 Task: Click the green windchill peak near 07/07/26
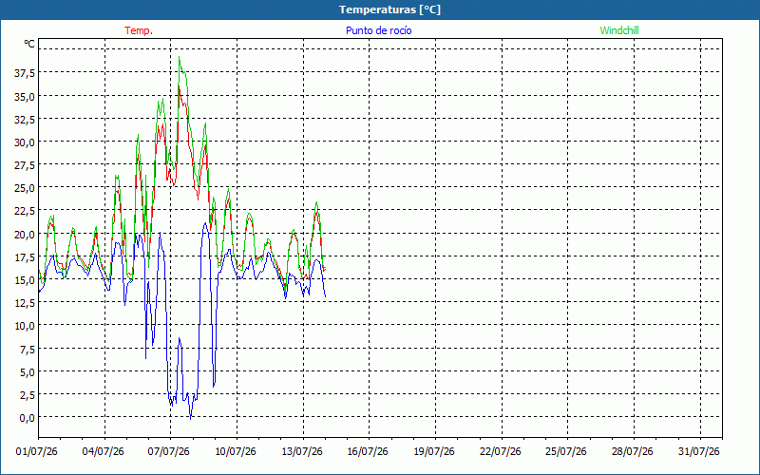(x=180, y=58)
